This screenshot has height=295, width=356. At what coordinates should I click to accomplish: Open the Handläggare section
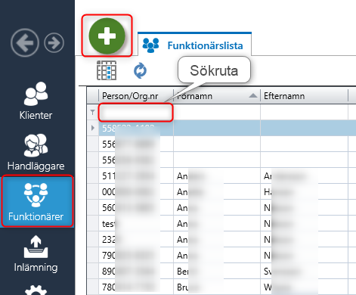(x=36, y=152)
